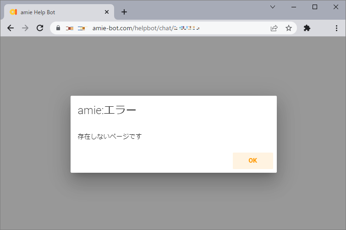Open a new tab with the plus button
The height and width of the screenshot is (230, 346).
124,12
